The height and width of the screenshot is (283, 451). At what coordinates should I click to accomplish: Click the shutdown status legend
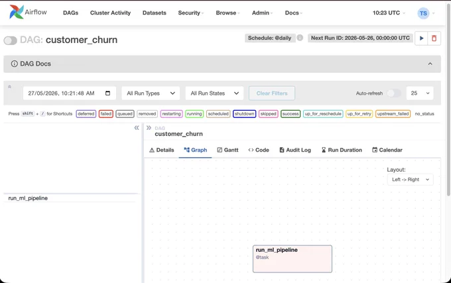click(x=245, y=114)
